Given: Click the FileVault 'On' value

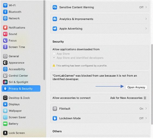Looking at the screenshot, I should click(141, 109).
